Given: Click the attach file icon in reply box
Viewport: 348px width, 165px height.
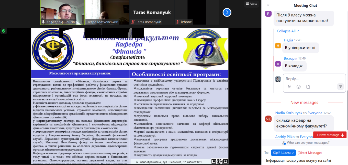Looking at the screenshot, I should pos(308,87).
